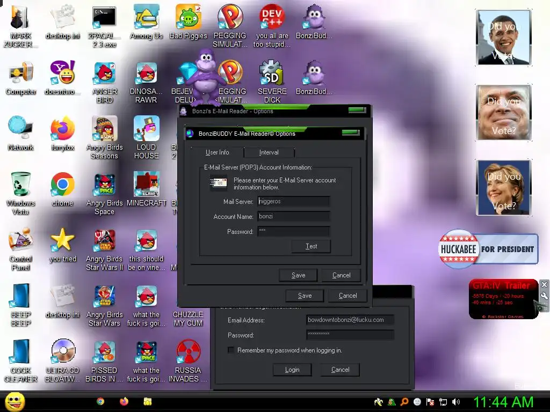Screen dimensions: 550x412
Task: Click Cancel in Bonzi's E-Mail Reader - Options window
Action: click(348, 296)
